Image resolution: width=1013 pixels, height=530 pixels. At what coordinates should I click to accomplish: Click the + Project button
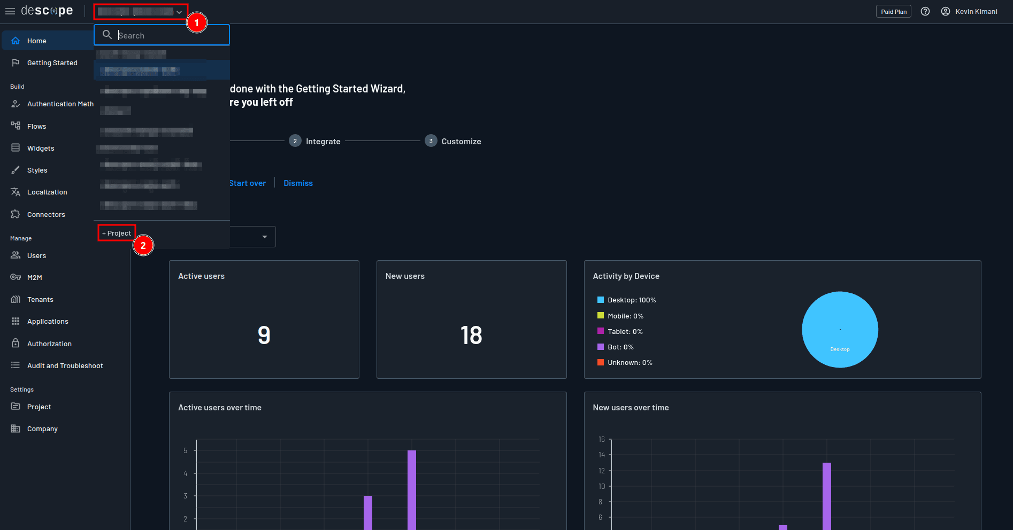coord(117,233)
